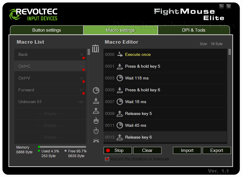Click the trash bin delete macro icon

pyautogui.click(x=95, y=48)
